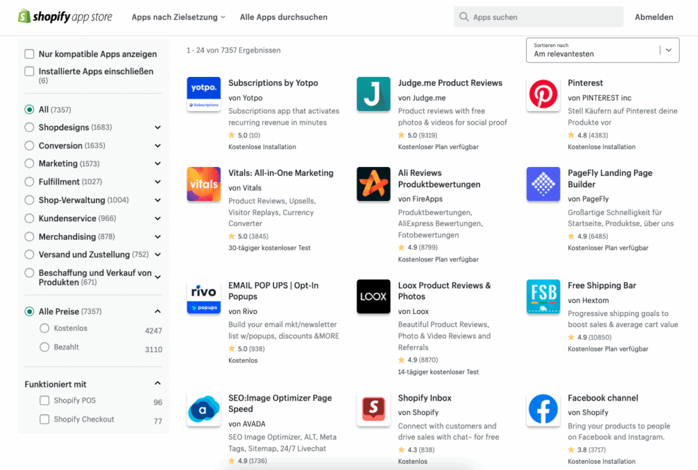The width and height of the screenshot is (698, 470).
Task: Open Apps nach Zielsetzung menu
Action: pyautogui.click(x=179, y=17)
